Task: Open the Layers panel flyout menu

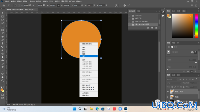Action: (x=199, y=75)
